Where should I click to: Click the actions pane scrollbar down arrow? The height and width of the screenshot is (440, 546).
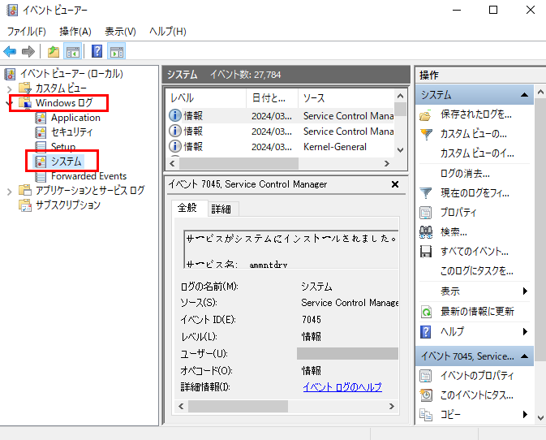pyautogui.click(x=540, y=418)
